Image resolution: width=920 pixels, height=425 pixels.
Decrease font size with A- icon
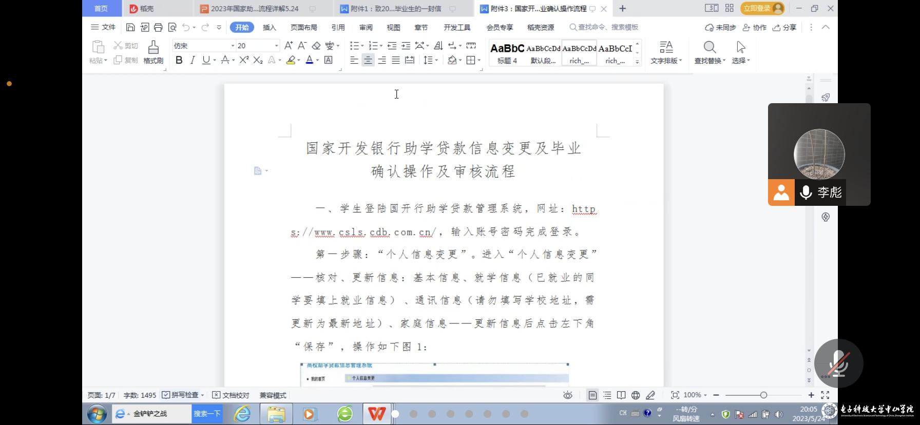302,46
